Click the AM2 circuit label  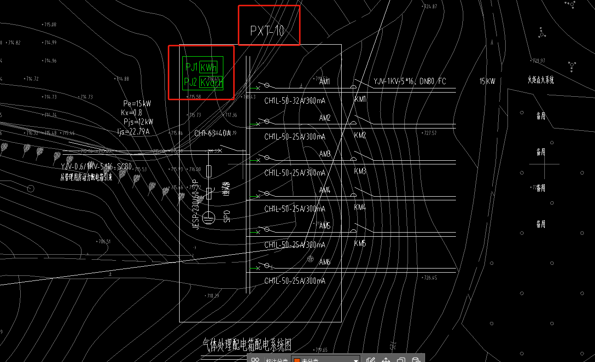coord(325,118)
